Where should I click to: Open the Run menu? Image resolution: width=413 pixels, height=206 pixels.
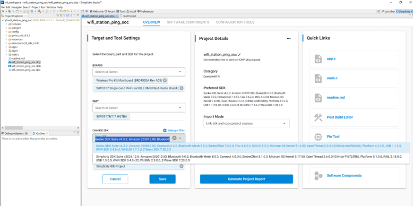click(43, 8)
